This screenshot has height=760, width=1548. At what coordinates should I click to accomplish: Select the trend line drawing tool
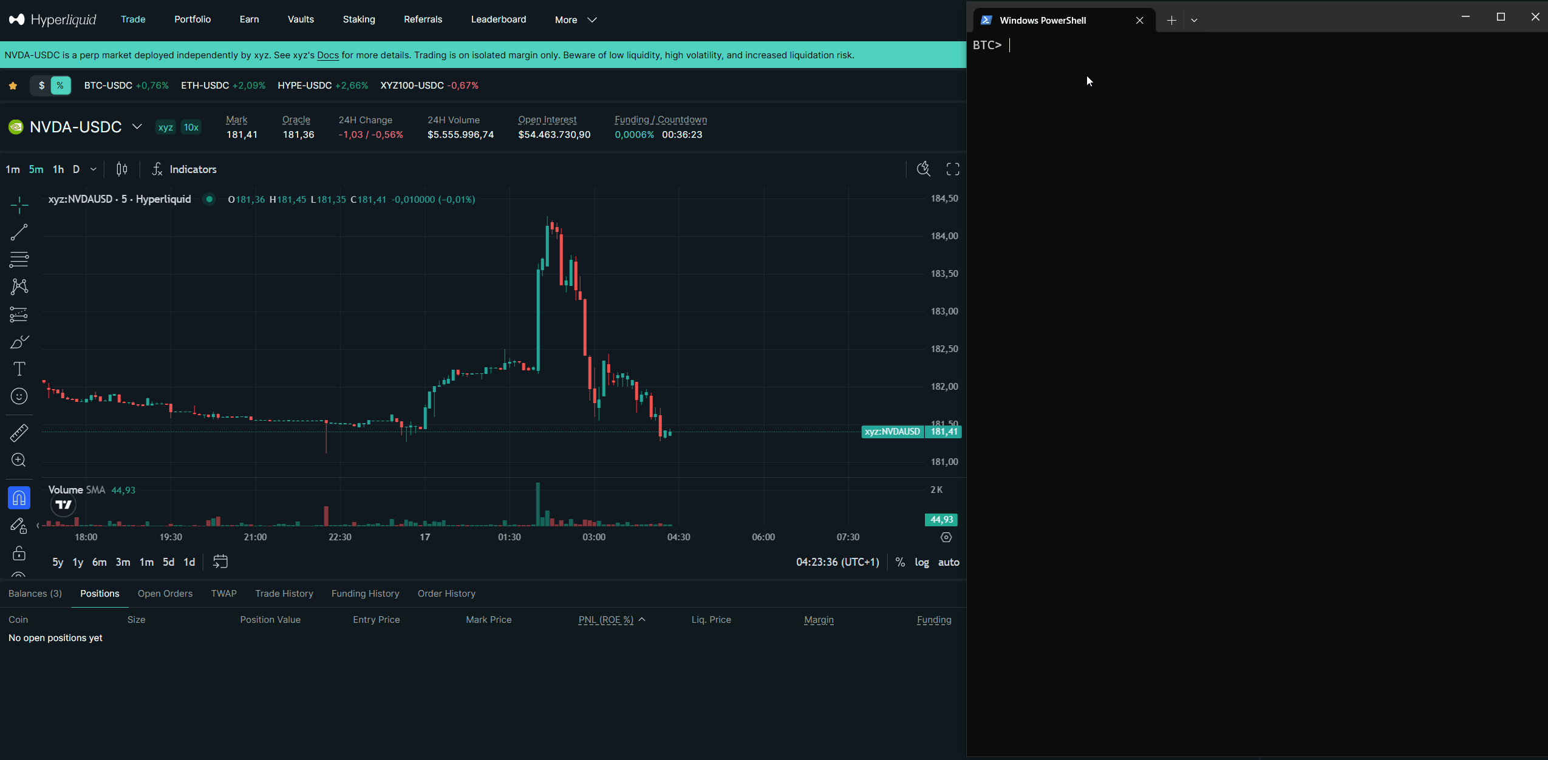[19, 232]
